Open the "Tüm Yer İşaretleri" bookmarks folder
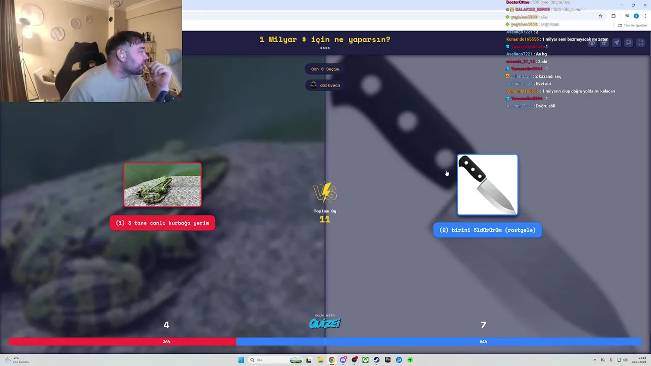The width and height of the screenshot is (651, 366). pyautogui.click(x=633, y=25)
